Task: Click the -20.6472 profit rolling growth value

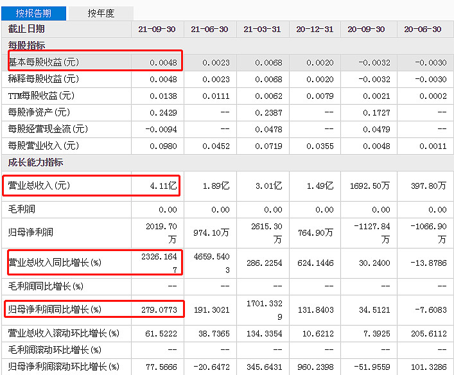Action: click(212, 367)
